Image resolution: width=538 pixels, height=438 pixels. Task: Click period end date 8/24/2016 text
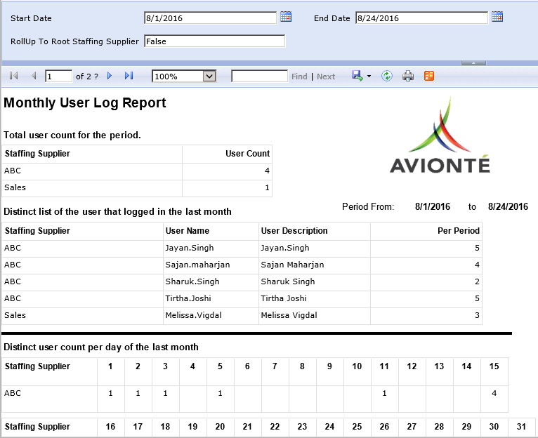508,206
